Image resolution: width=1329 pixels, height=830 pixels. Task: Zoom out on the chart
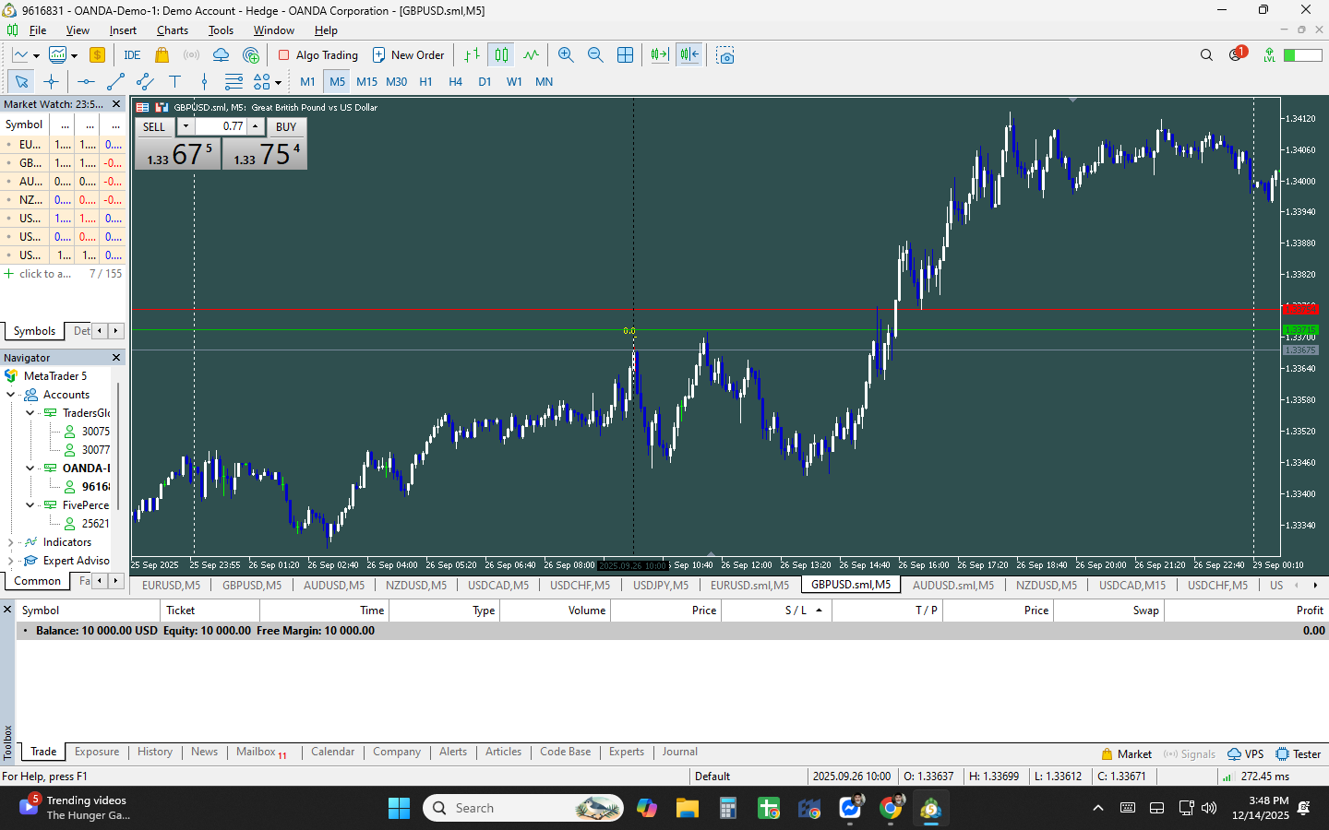[595, 55]
